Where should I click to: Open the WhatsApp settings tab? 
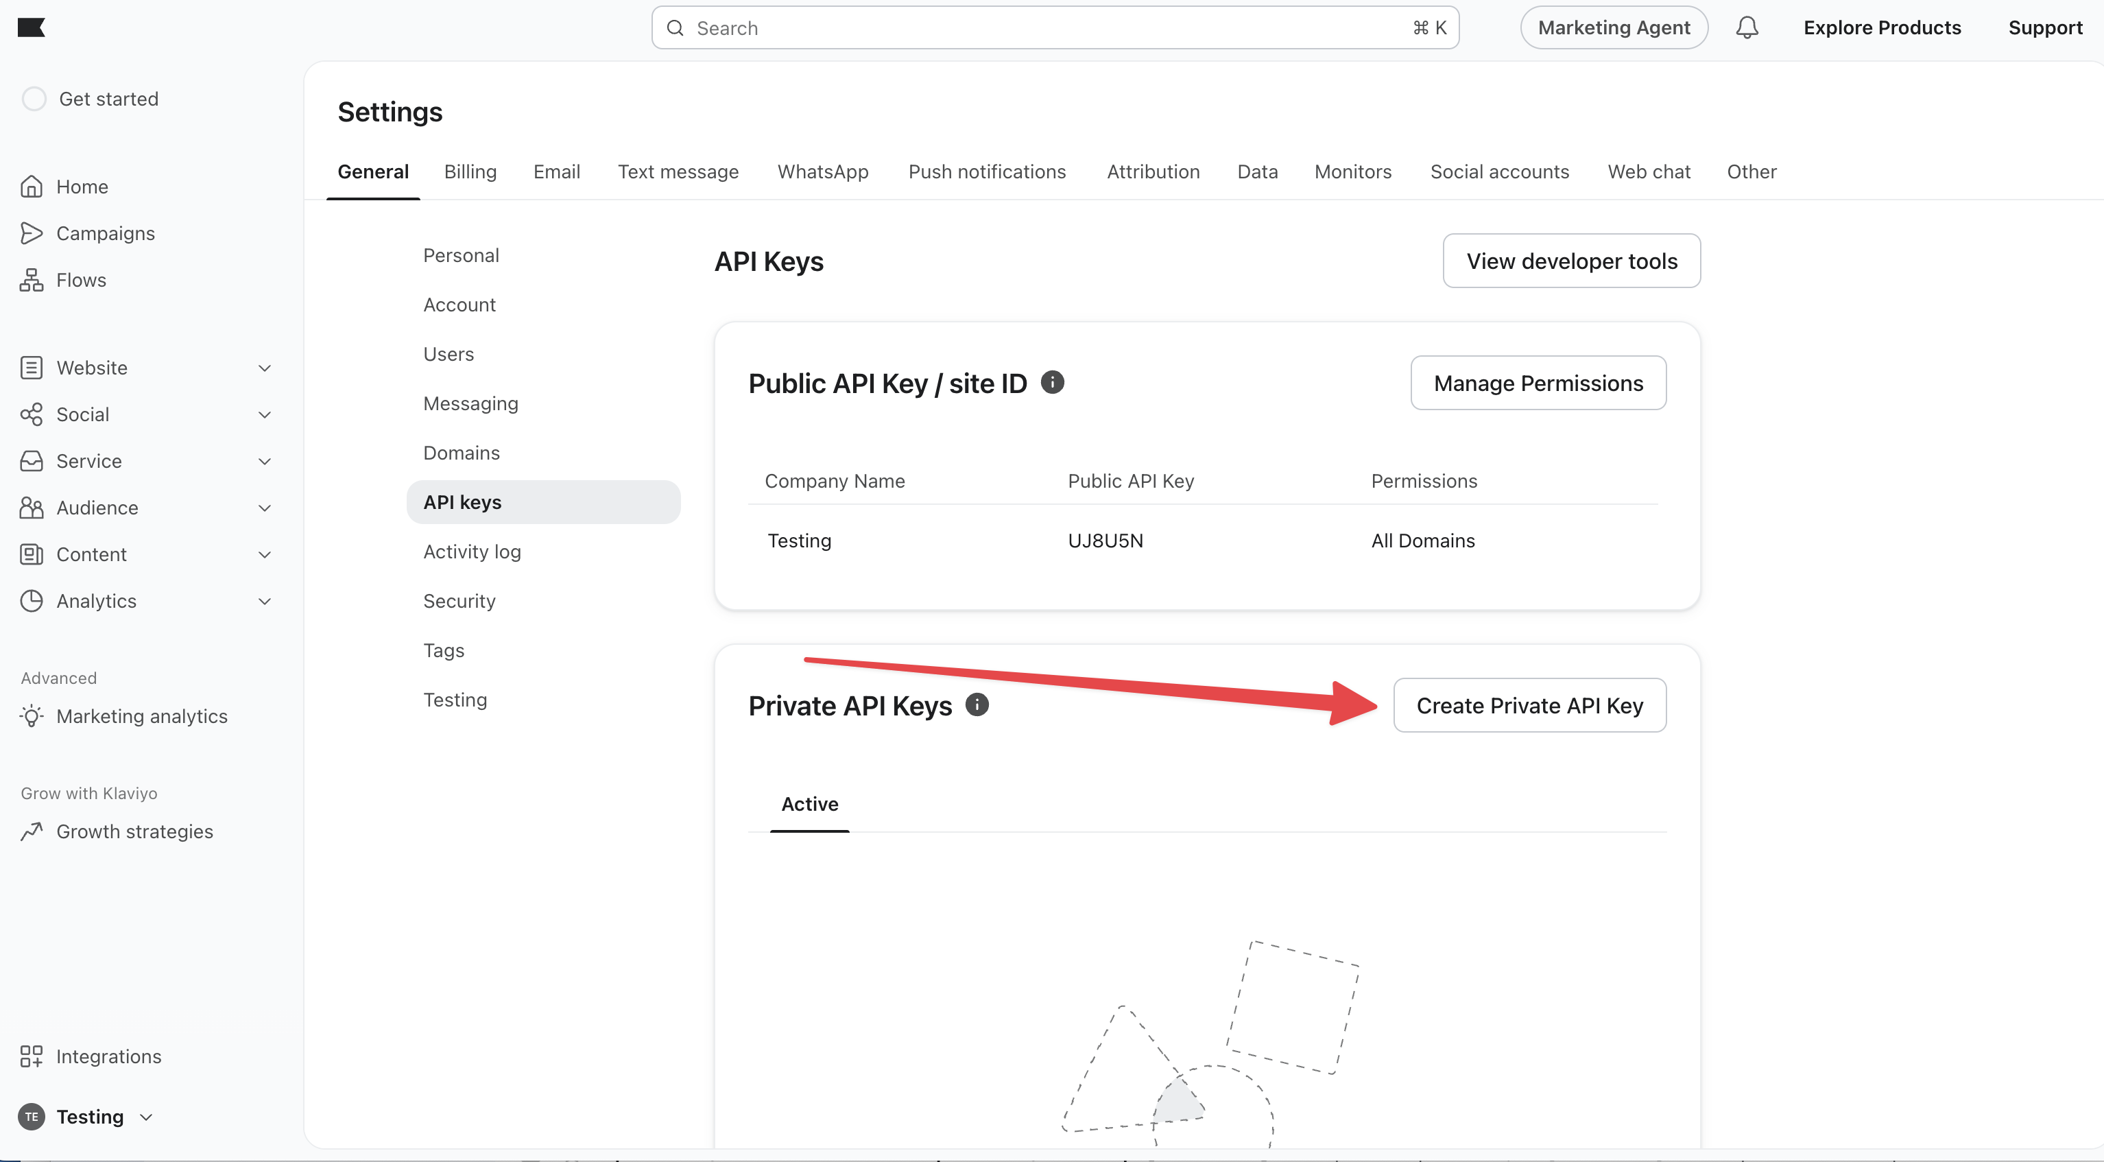tap(822, 171)
